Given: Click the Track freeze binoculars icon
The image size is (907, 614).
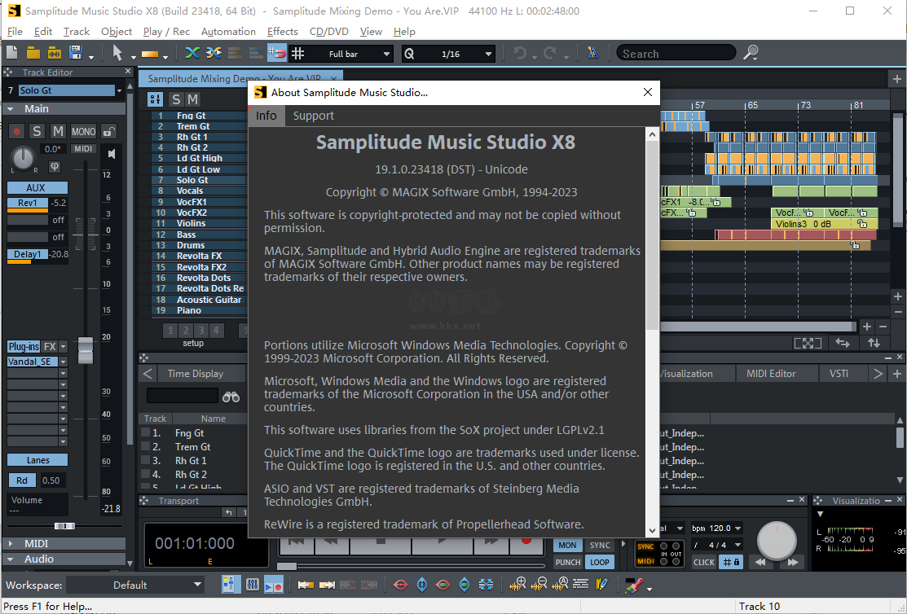Looking at the screenshot, I should click(x=231, y=397).
